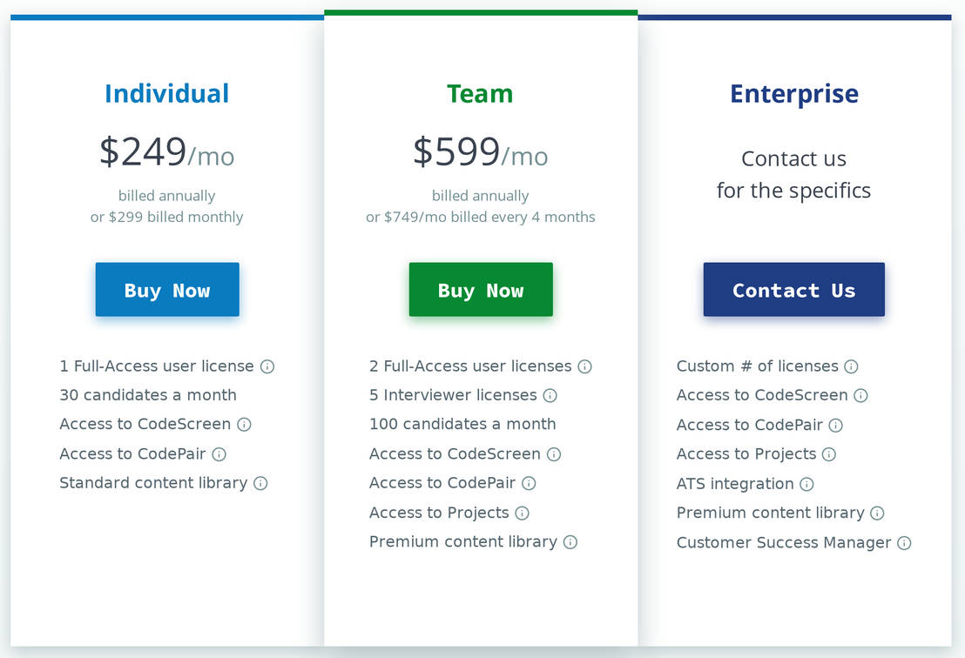Click info icon next to Access to CodePair under Individual
The width and height of the screenshot is (965, 658).
tap(220, 454)
